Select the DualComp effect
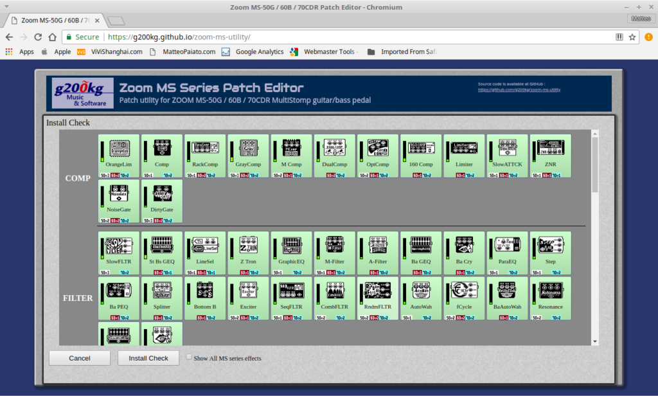 point(335,156)
